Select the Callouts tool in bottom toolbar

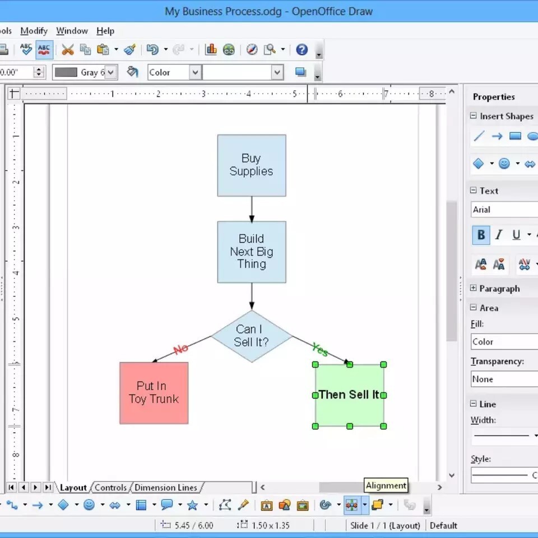click(167, 505)
